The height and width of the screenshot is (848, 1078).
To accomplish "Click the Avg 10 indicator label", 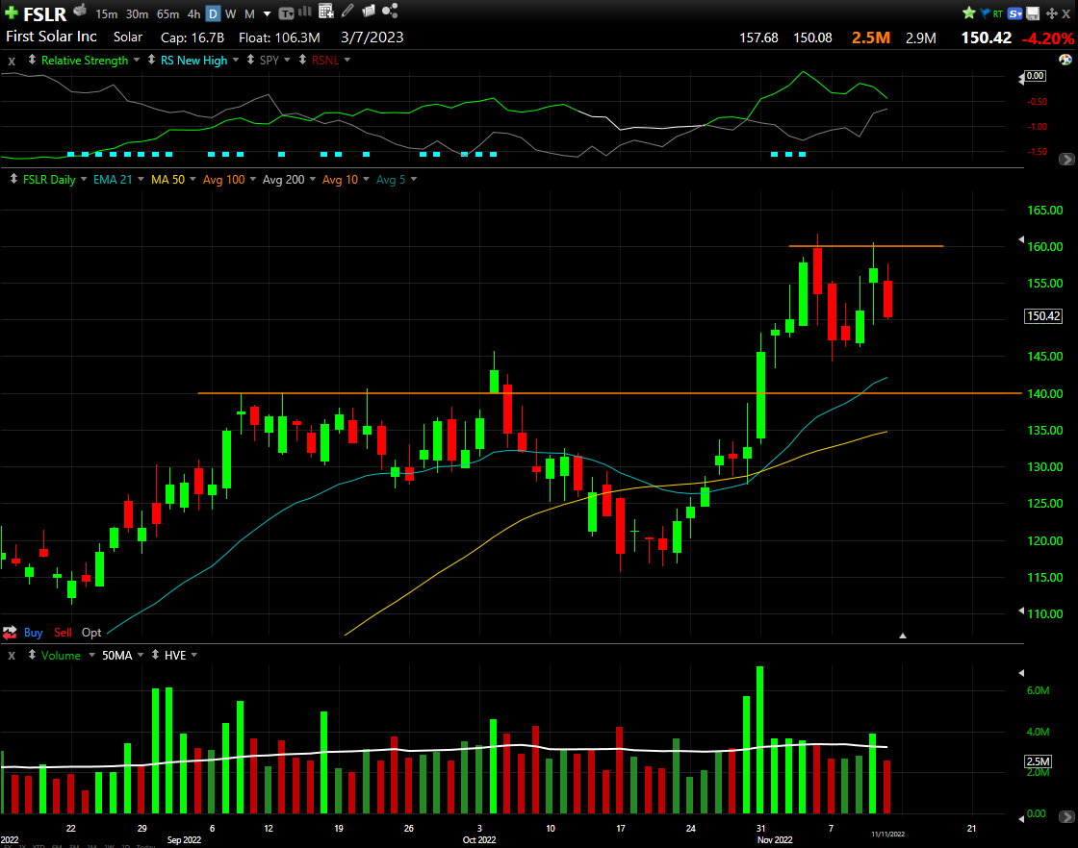I will click(x=340, y=179).
